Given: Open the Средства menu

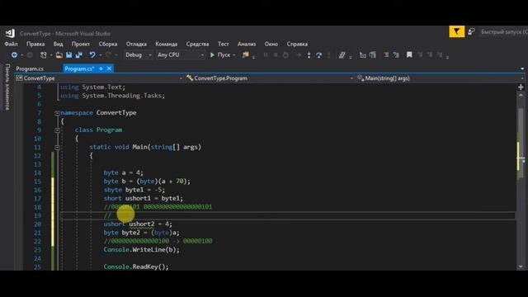Looking at the screenshot, I should pyautogui.click(x=197, y=44).
